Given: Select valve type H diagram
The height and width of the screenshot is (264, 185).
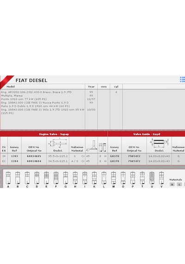Looking at the screenshot, I should point(75,178).
